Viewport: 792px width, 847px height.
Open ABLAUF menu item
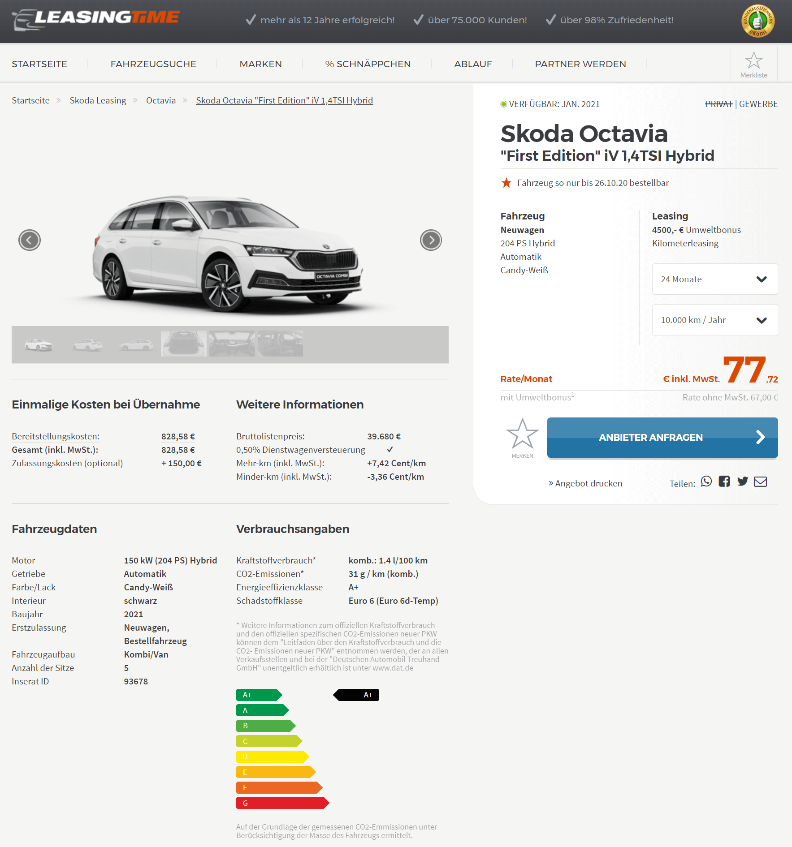click(473, 64)
